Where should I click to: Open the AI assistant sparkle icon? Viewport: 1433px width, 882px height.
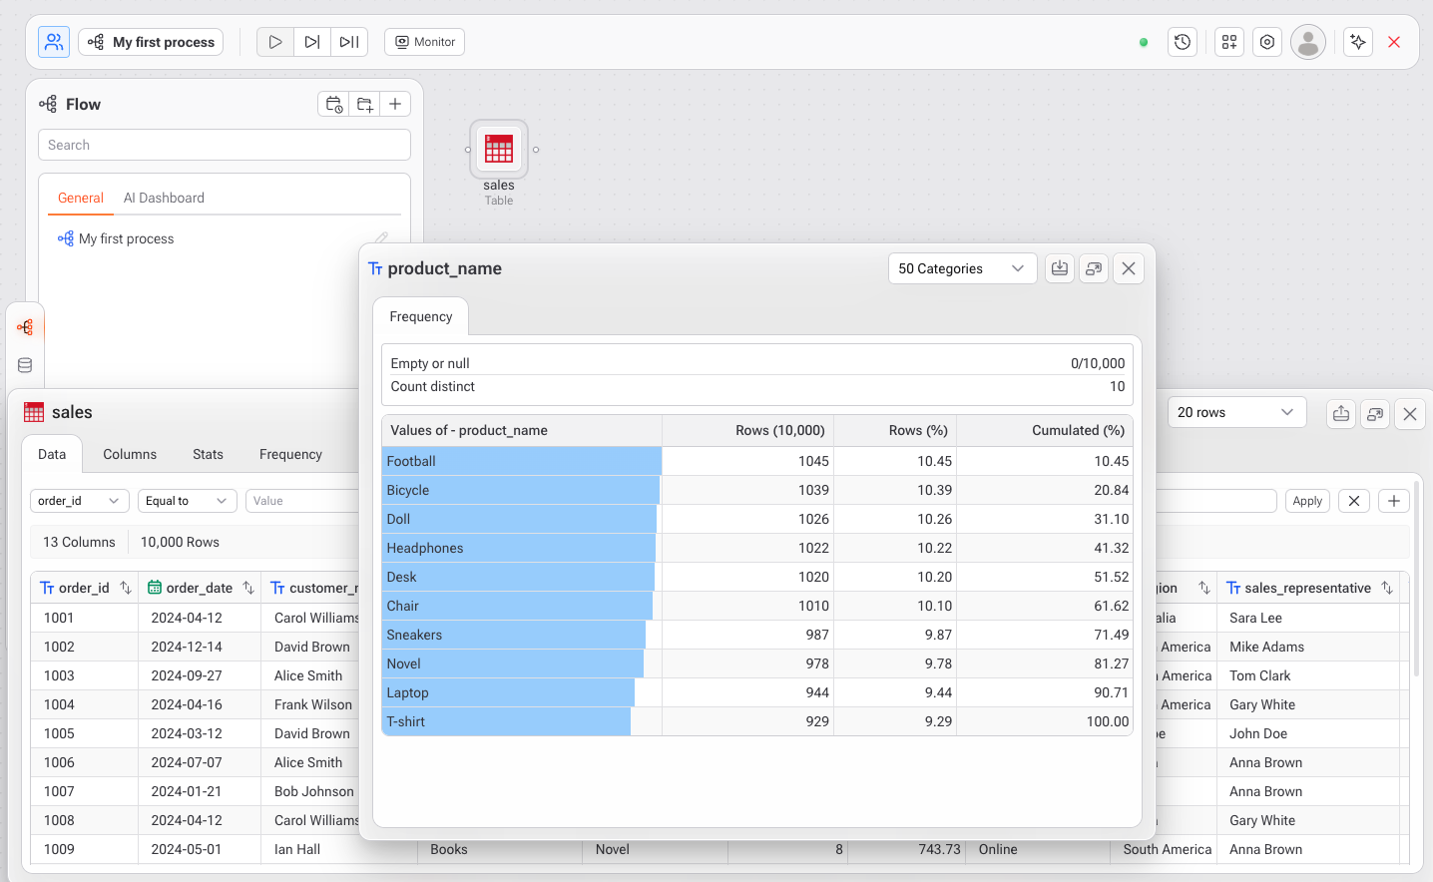(x=1357, y=42)
